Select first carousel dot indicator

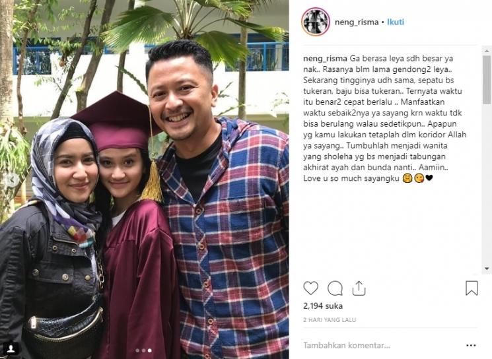[137, 350]
